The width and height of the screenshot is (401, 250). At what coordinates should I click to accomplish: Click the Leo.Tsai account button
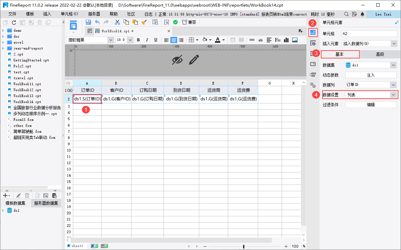[x=384, y=14]
